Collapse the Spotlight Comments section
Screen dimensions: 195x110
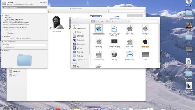point(3,7)
